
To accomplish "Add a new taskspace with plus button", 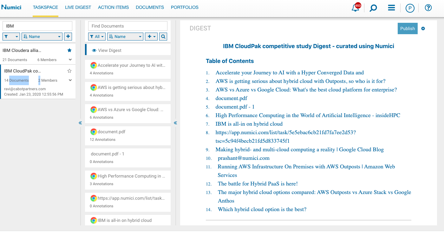I will click(68, 36).
